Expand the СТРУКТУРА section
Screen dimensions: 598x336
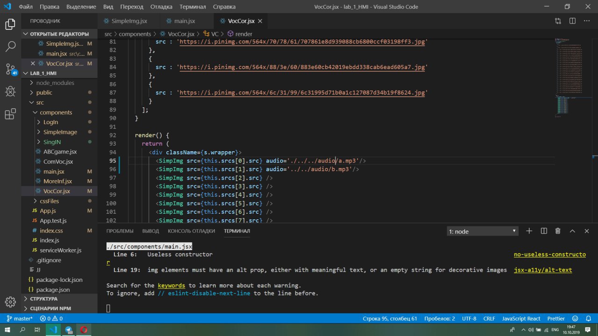43,299
